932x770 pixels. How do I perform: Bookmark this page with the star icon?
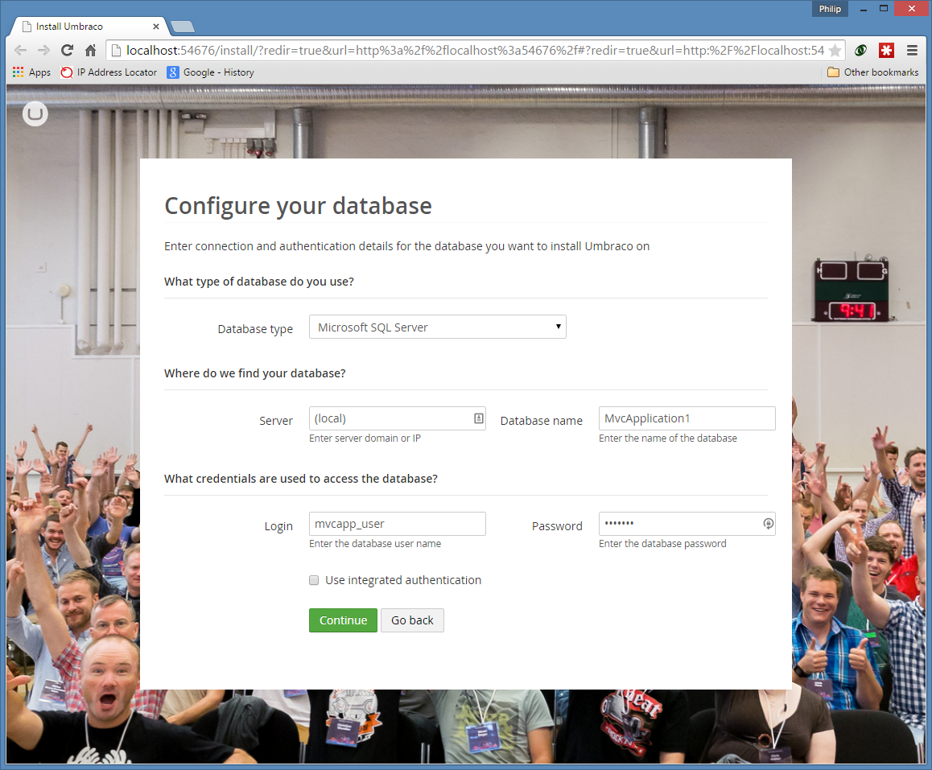coord(835,51)
